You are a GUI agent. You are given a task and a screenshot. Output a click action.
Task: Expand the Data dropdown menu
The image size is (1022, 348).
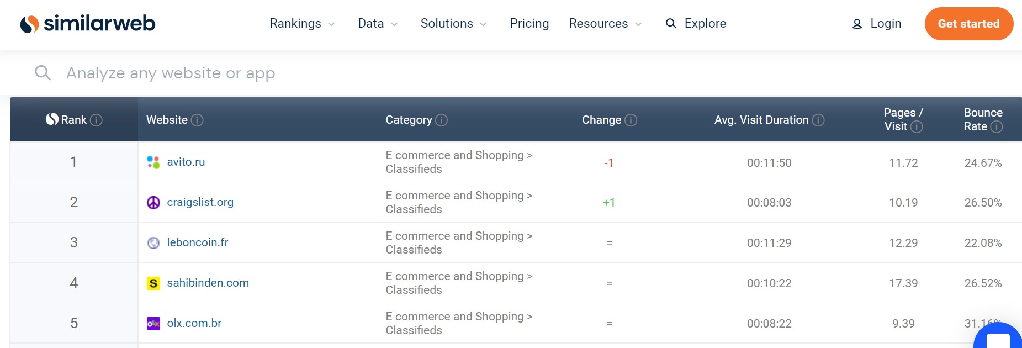[378, 24]
